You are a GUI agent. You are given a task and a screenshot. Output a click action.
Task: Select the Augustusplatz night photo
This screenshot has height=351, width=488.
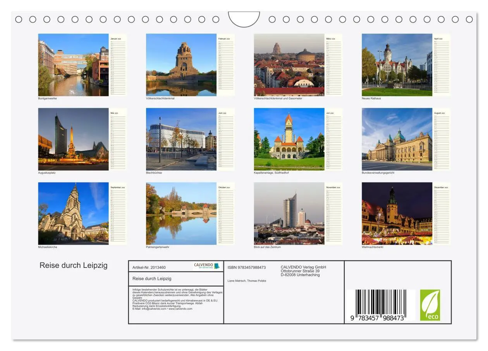73,139
